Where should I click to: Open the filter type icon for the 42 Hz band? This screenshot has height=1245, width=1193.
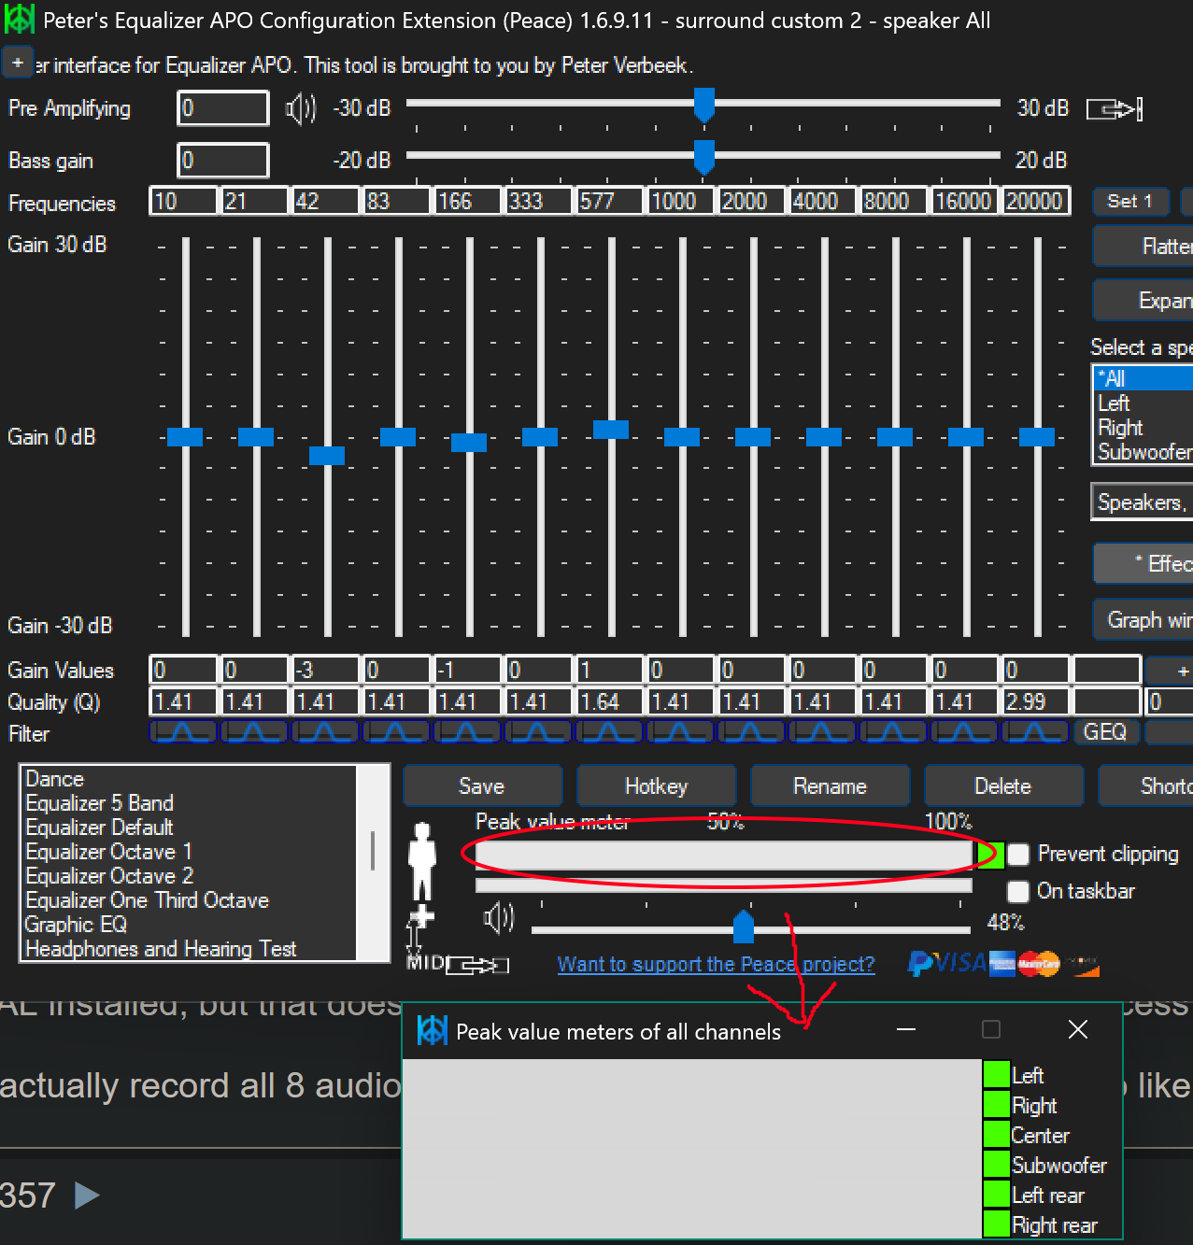325,732
